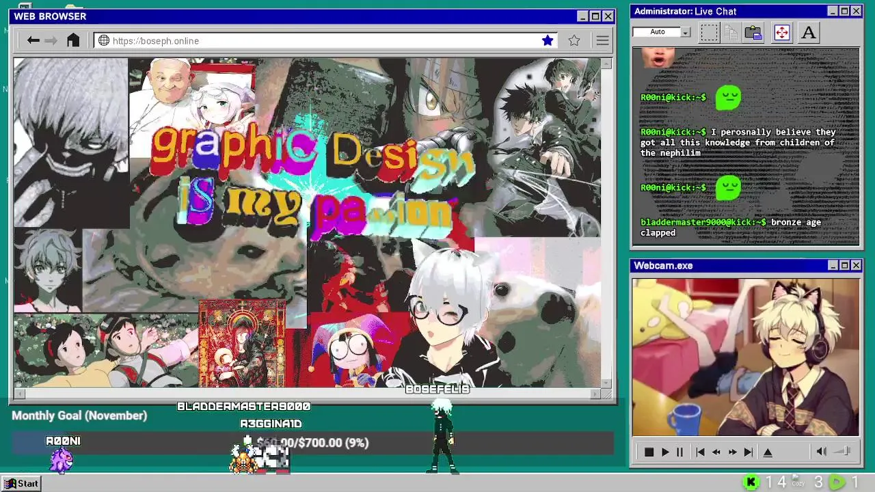Click the 'Administrator: Live Chat' title text
The image size is (875, 492).
[685, 11]
